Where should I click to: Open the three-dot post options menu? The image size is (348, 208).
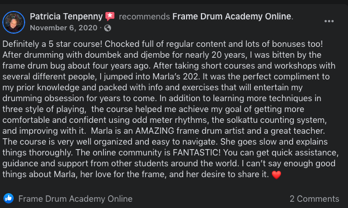pos(329,21)
